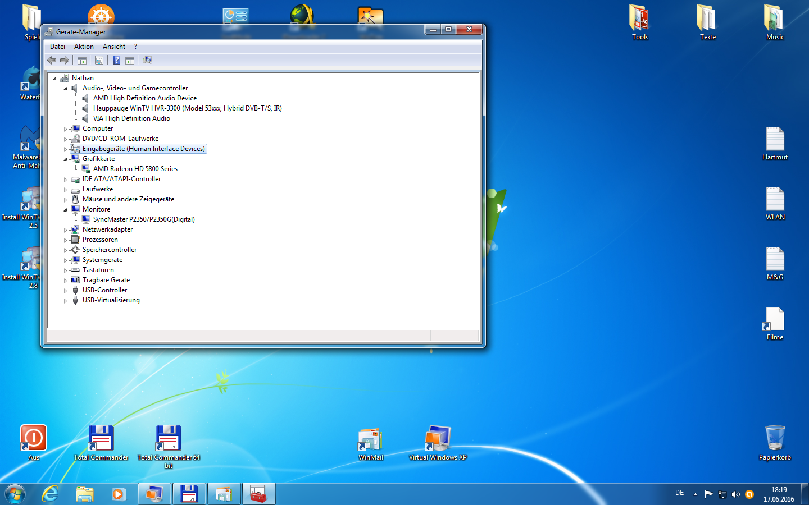
Task: Select VIA High Definition Audio
Action: point(131,118)
